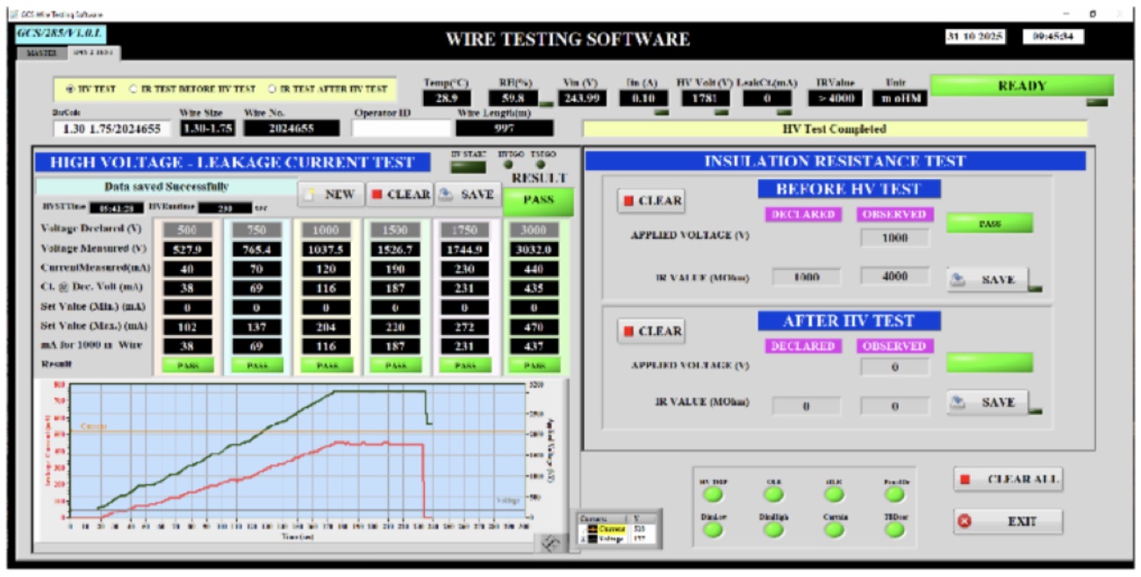Click the page icon on the NEW button
This screenshot has width=1141, height=577.
(x=310, y=194)
